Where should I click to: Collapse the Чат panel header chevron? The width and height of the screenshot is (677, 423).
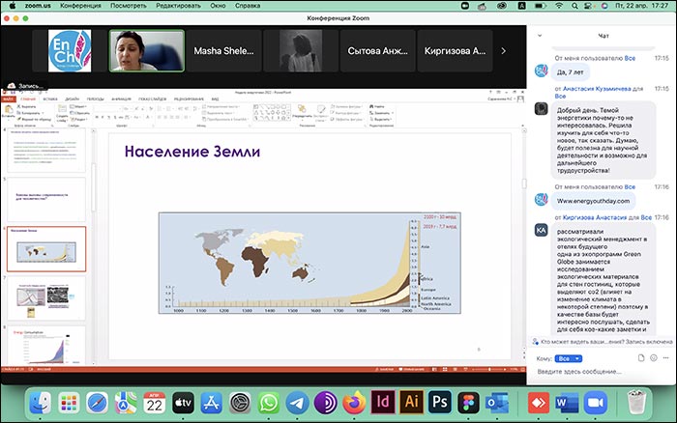point(539,38)
